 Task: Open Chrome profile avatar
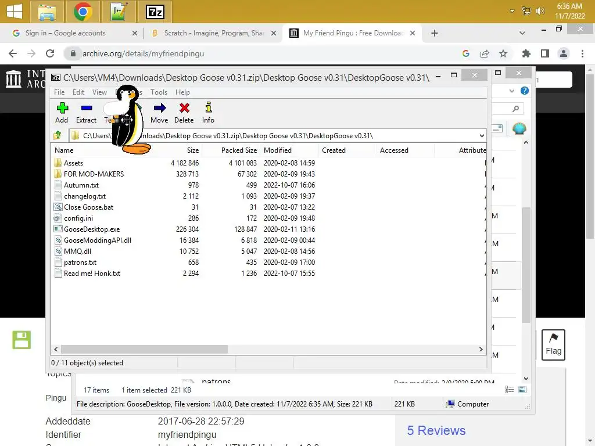[564, 54]
